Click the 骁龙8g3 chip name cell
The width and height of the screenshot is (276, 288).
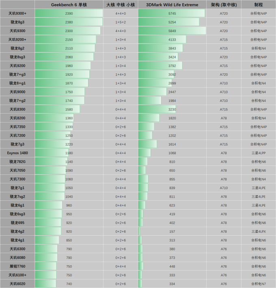[x=17, y=22]
